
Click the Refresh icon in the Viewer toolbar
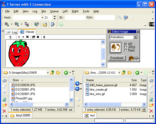(10, 37)
